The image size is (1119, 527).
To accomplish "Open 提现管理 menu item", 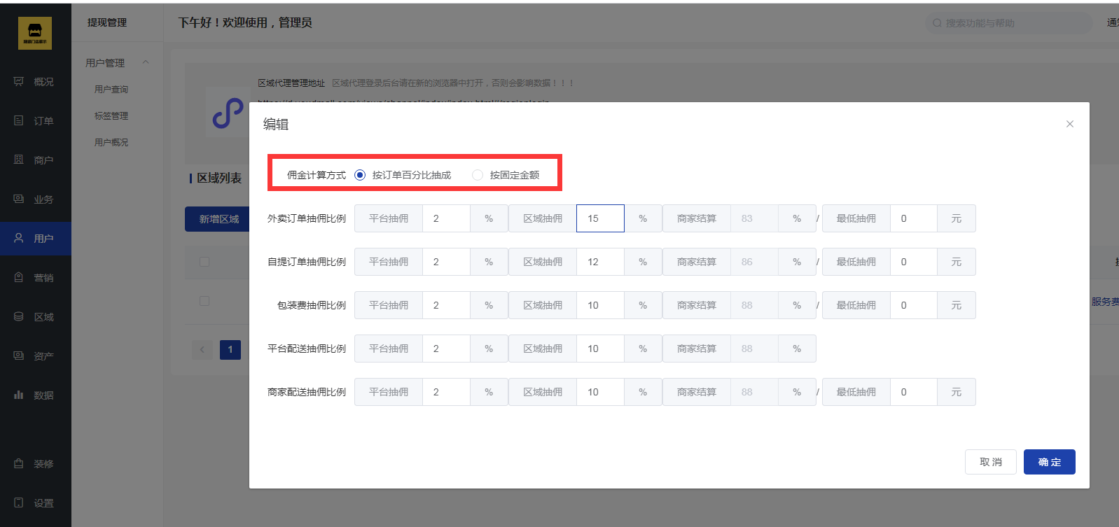I will click(x=107, y=22).
